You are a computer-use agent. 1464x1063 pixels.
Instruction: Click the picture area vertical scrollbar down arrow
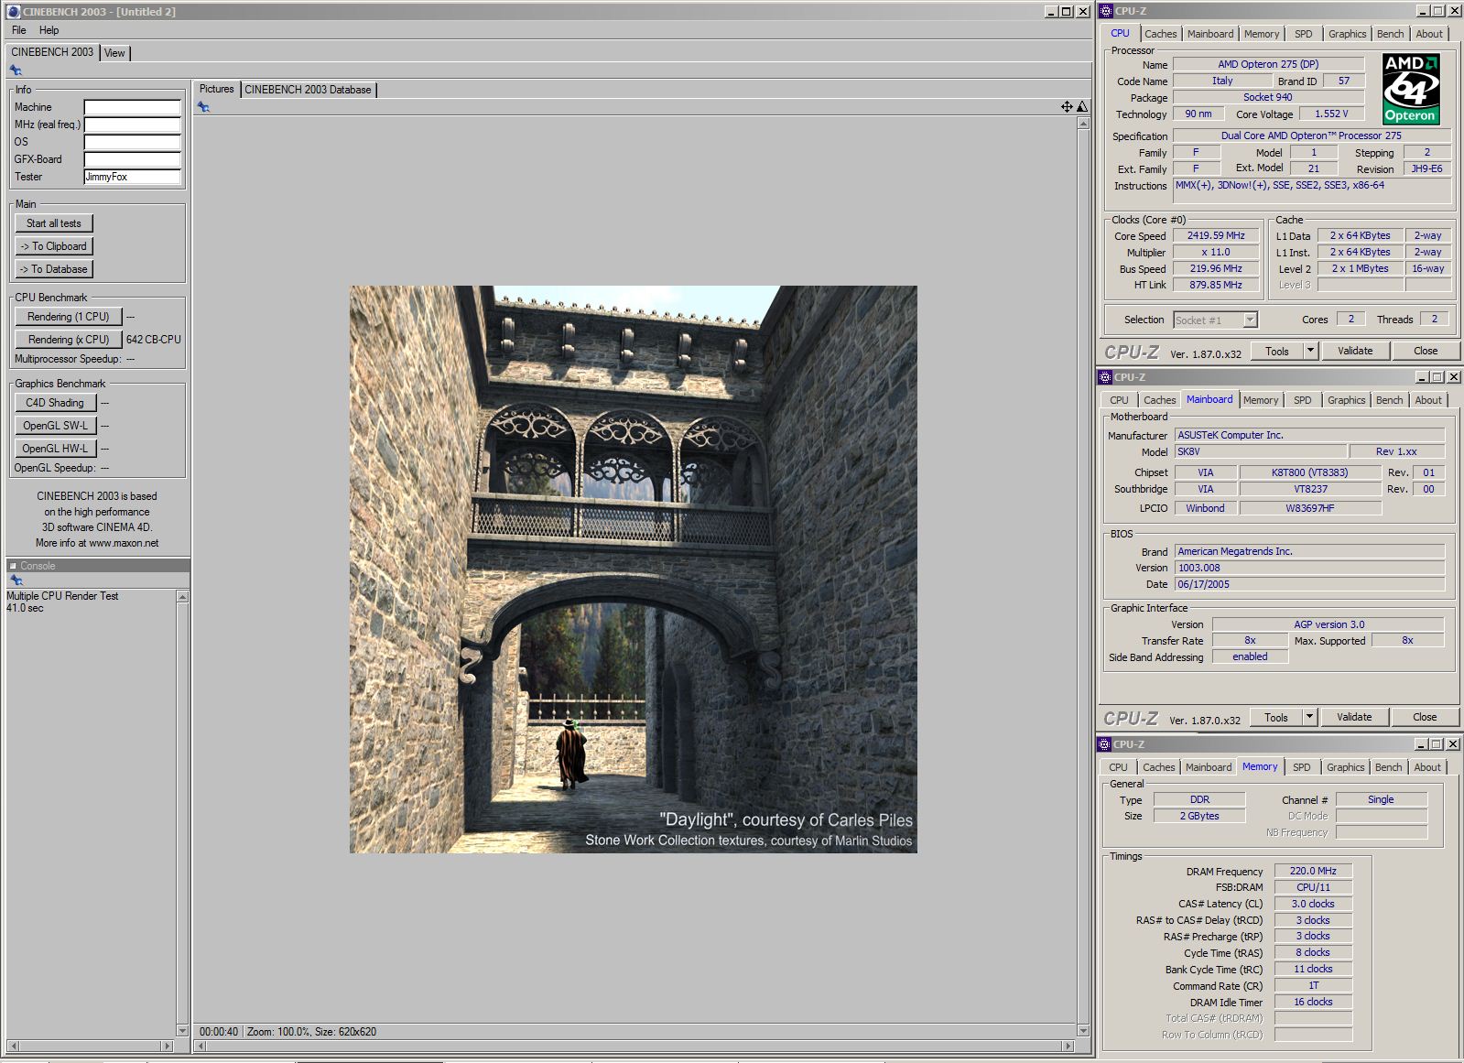tap(1083, 1031)
